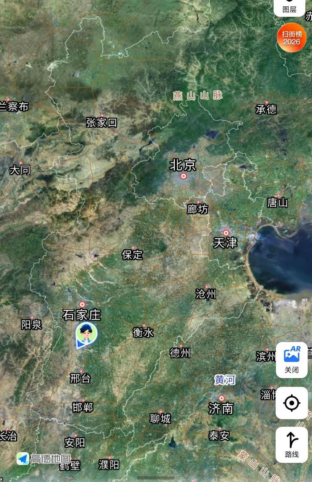Select the 聊城 city label
This screenshot has width=312, height=482.
160,419
